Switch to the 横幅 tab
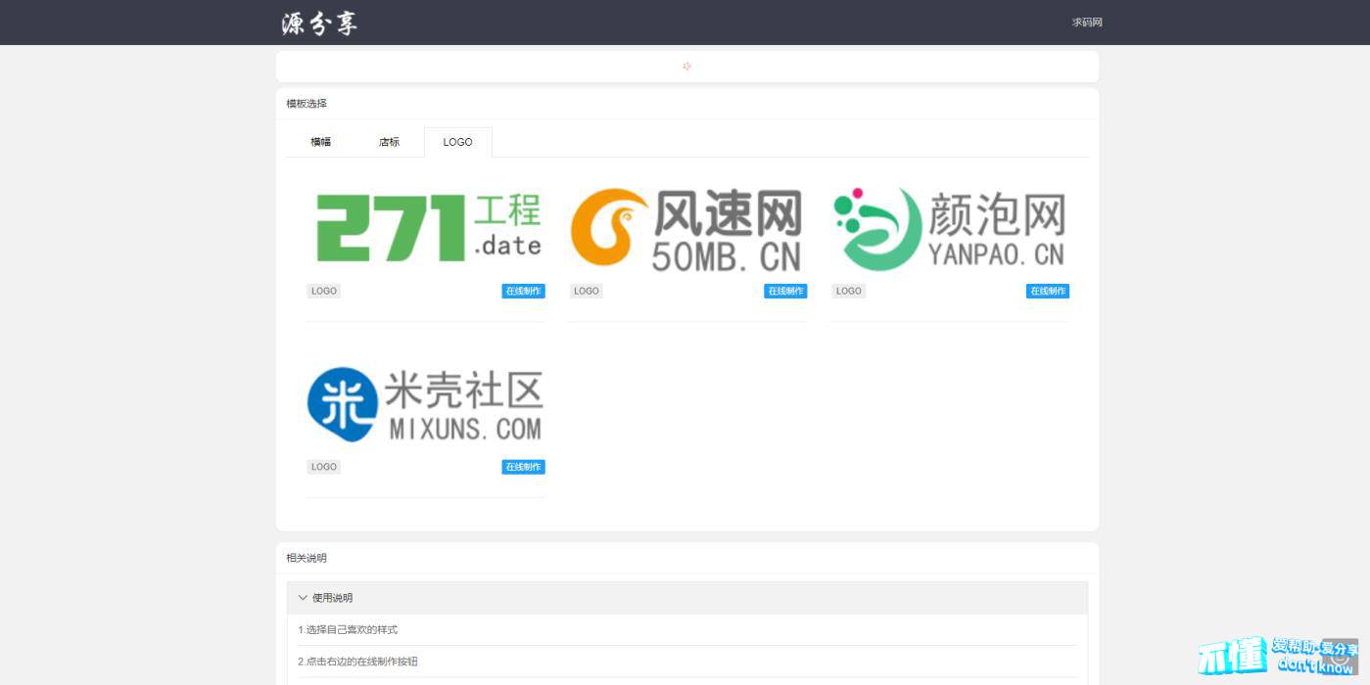 click(321, 142)
